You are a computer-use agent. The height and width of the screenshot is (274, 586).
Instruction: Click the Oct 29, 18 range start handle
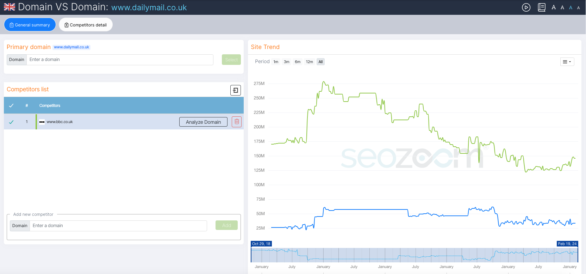(261, 244)
